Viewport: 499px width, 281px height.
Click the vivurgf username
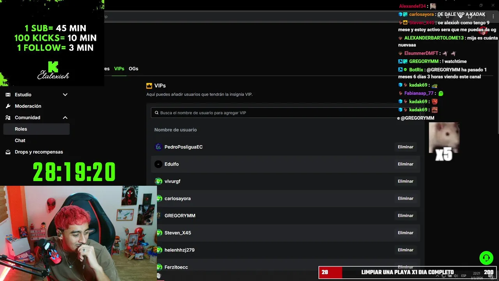(x=172, y=181)
